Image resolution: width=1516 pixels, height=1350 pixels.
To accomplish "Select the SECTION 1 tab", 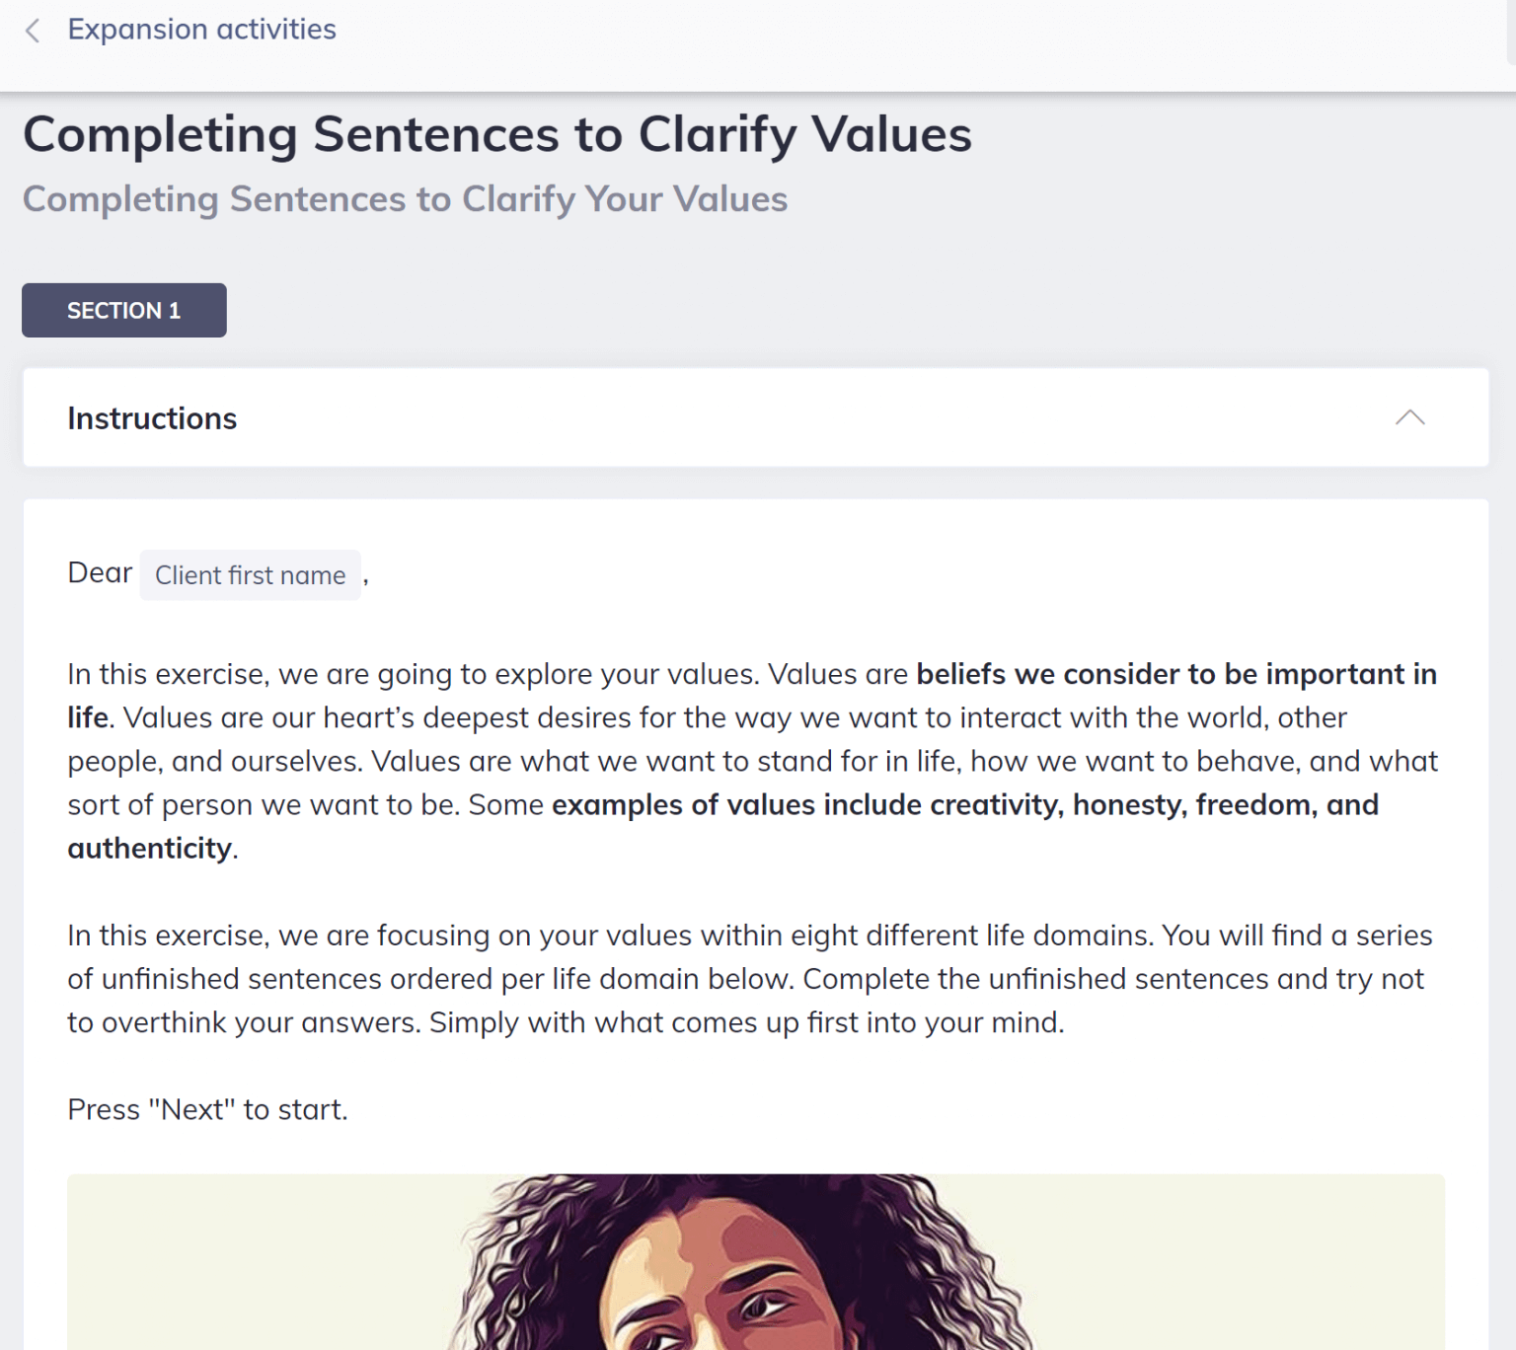I will [x=124, y=310].
